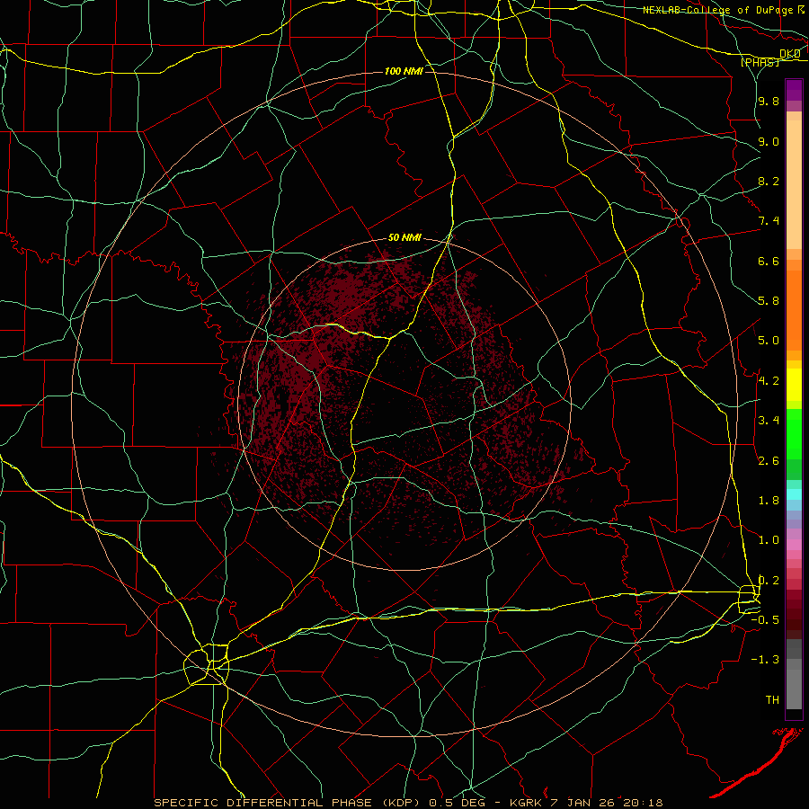Click the 9.8 scale value
The height and width of the screenshot is (809, 809).
coord(769,102)
